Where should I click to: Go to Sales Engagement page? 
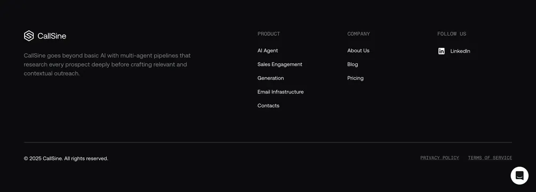coord(279,64)
